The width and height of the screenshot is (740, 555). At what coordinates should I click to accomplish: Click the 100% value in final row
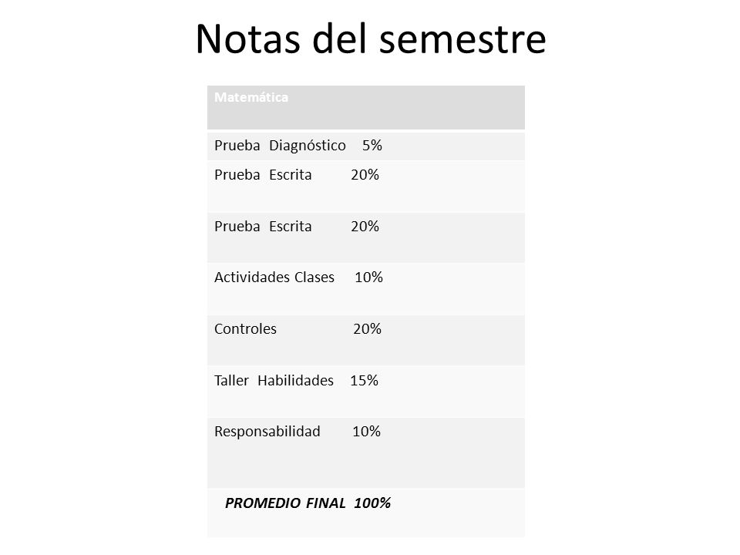point(372,503)
